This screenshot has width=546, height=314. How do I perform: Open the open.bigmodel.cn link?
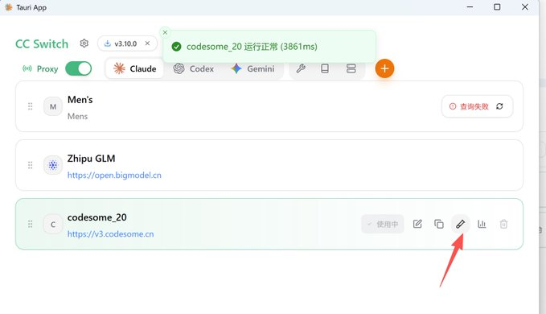[114, 175]
